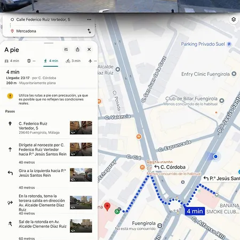Open Street View thumbnail for C. Federico Ruiz Vertedor, 5
The height and width of the screenshot is (240, 240).
(81, 127)
